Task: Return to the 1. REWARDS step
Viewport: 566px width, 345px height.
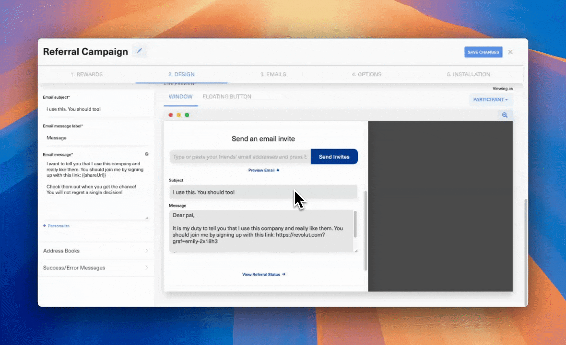Action: (86, 74)
